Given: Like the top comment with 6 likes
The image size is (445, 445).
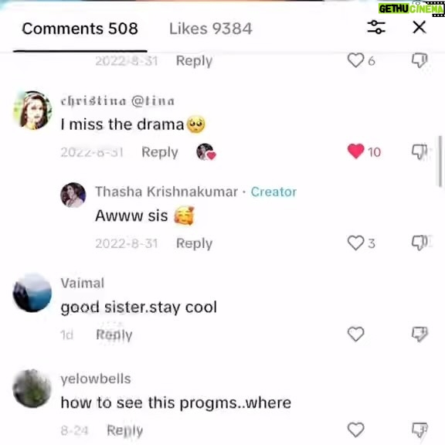Looking at the screenshot, I should [x=355, y=60].
